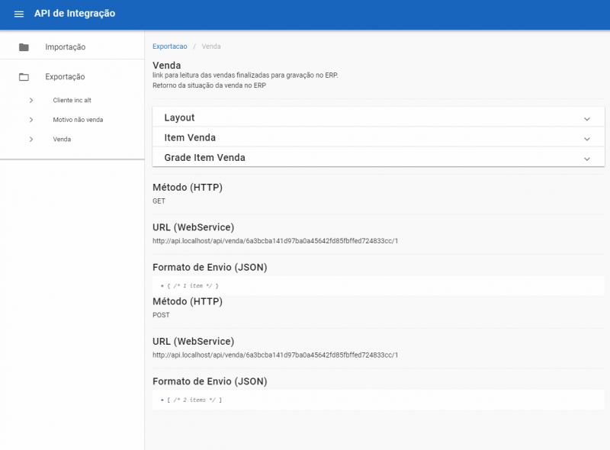Viewport: 610px width, 450px height.
Task: Select Cliente inc alt in sidebar
Action: tap(72, 101)
